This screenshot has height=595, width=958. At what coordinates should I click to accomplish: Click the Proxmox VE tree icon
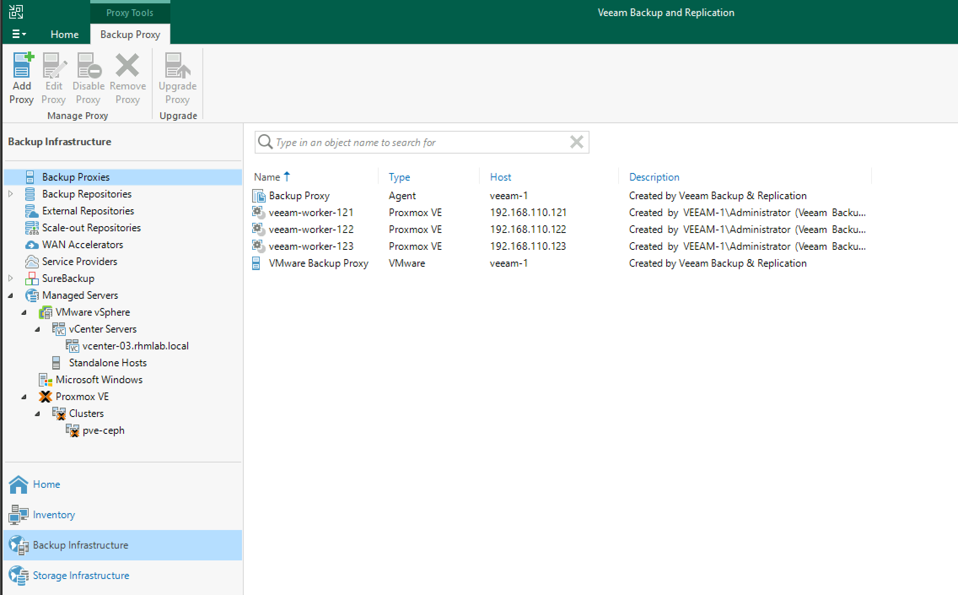[x=46, y=397]
